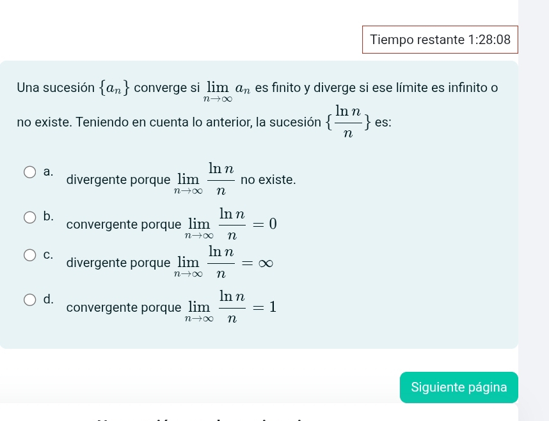Click the "= 0" result in option b
549x421 pixels.
[x=264, y=224]
